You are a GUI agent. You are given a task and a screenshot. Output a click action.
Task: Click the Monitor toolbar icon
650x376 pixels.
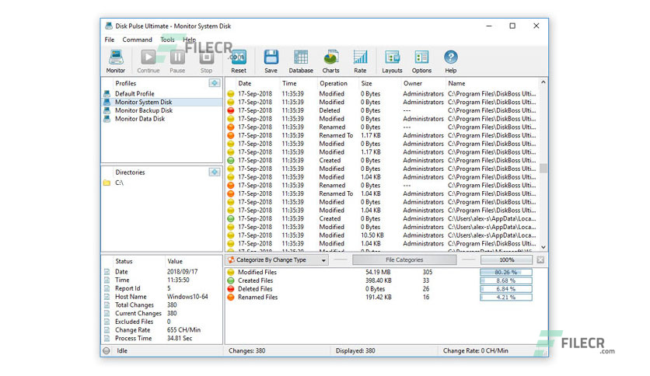[x=115, y=61]
